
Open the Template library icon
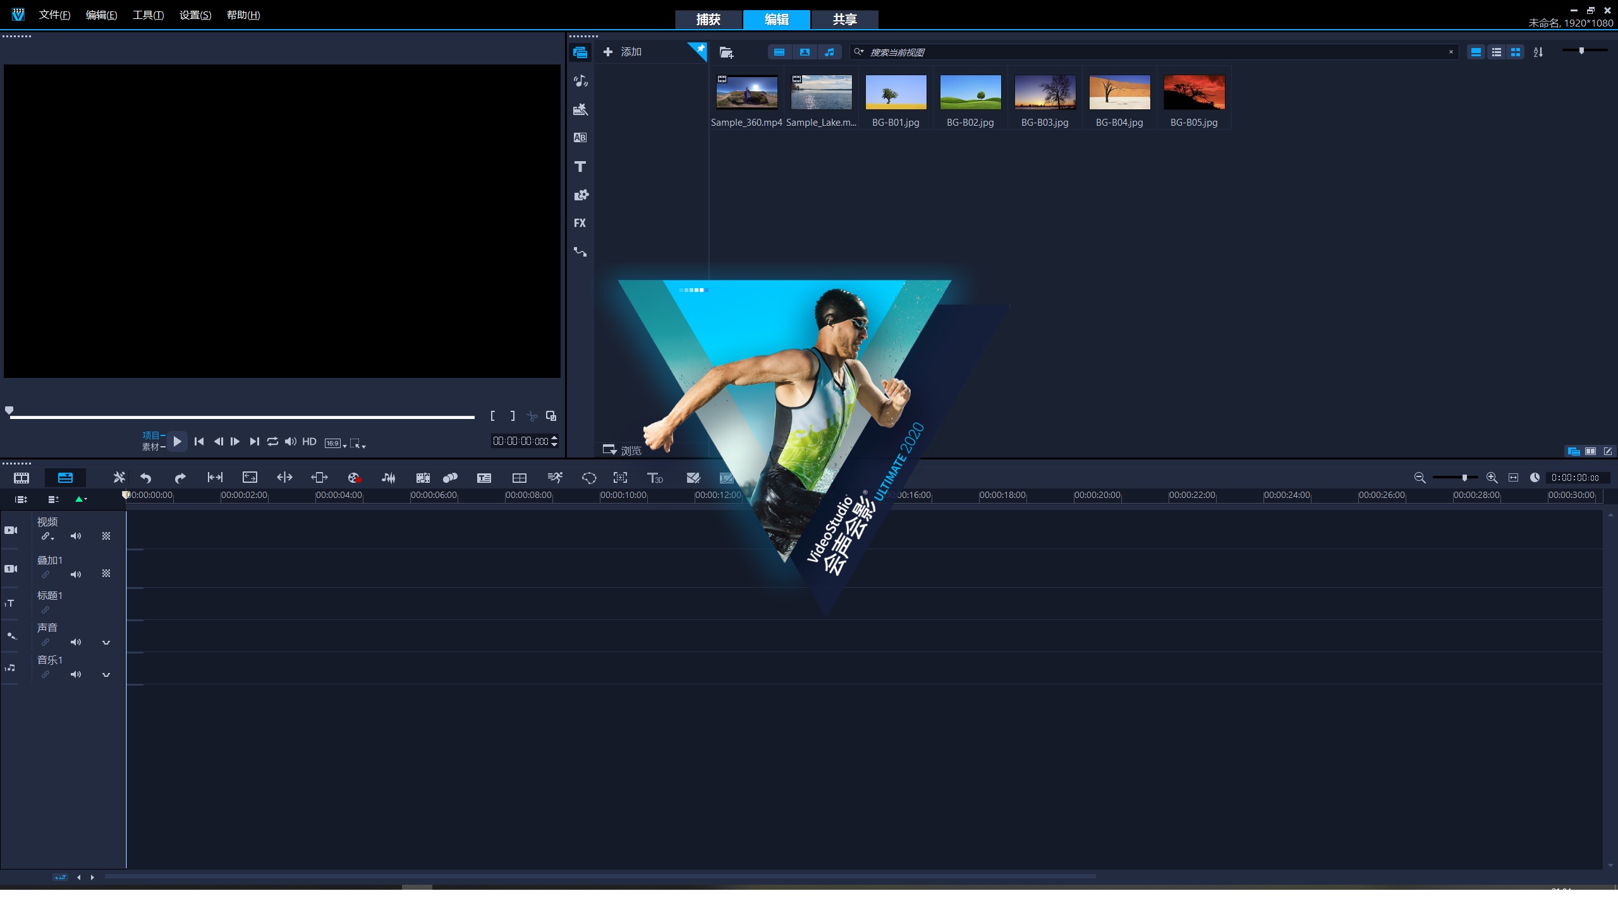click(x=580, y=109)
